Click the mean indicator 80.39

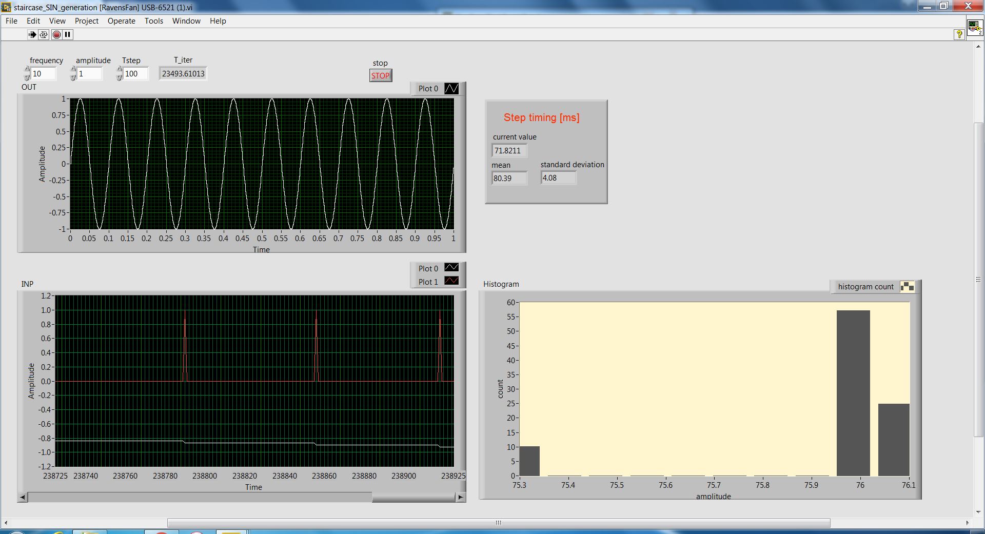[509, 179]
